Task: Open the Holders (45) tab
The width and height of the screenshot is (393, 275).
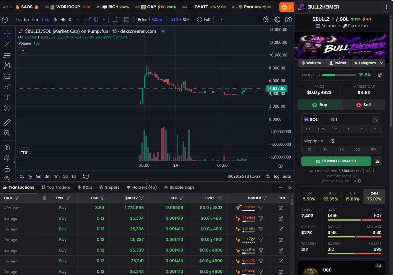Action: [142, 187]
